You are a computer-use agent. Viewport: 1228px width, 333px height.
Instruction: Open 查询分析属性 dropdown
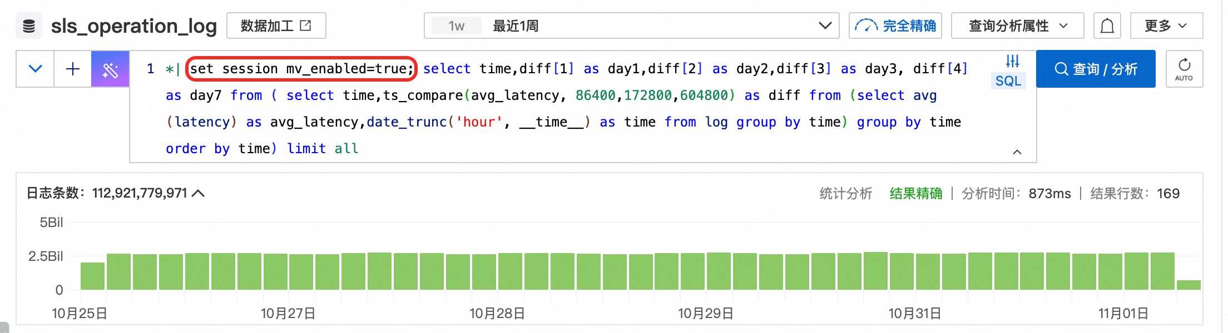[1017, 26]
